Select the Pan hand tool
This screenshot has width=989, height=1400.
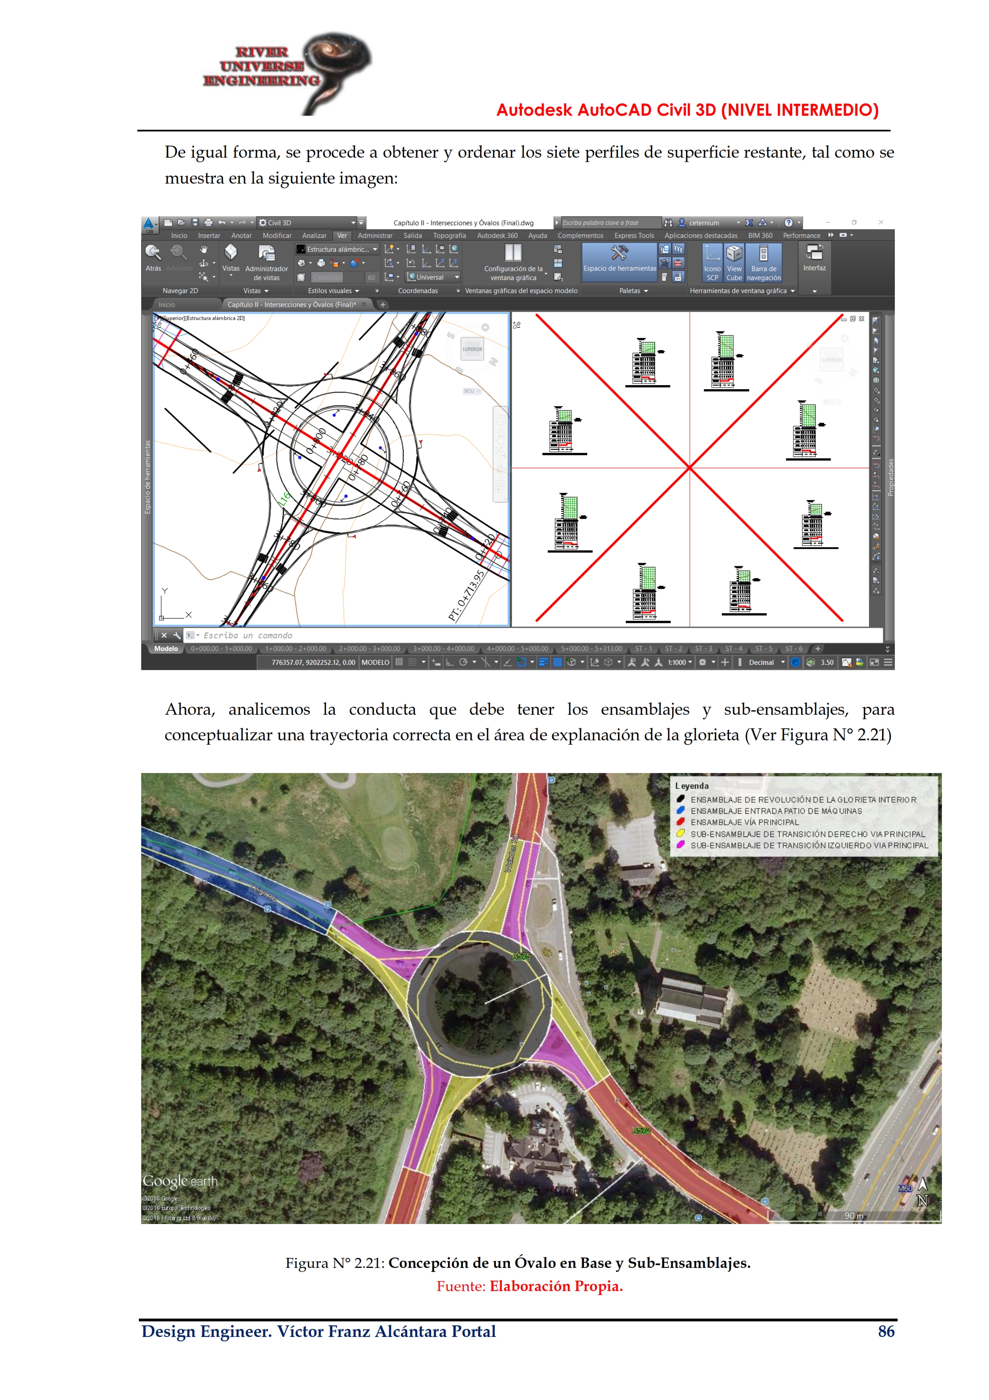[204, 249]
